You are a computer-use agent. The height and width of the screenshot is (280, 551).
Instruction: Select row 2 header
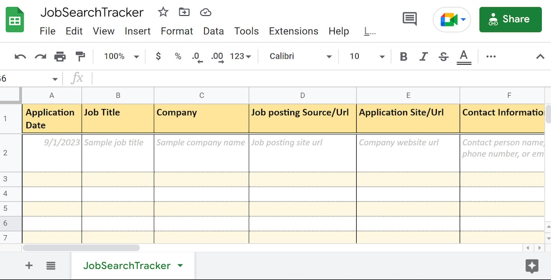point(11,153)
